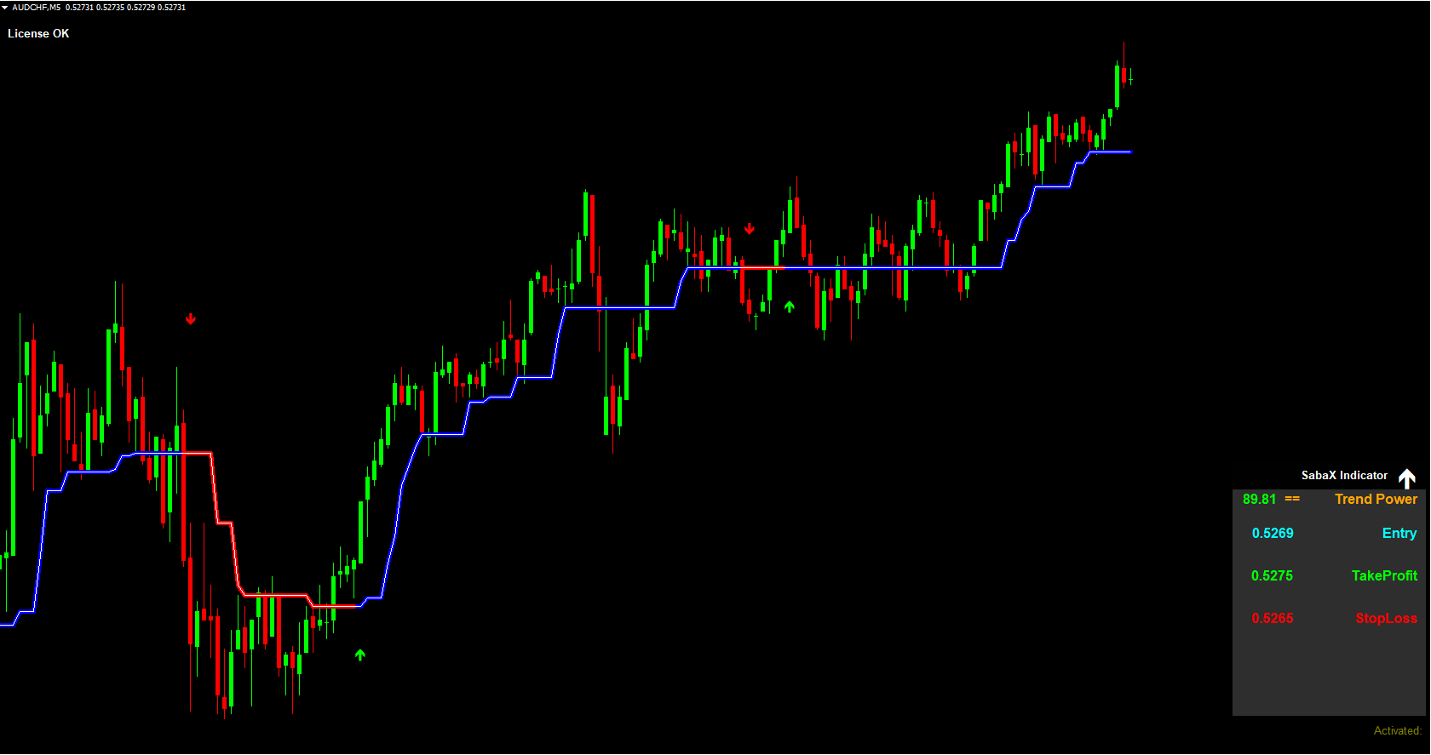Click the Entry price 0.5269
The image size is (1431, 755).
[x=1273, y=534]
